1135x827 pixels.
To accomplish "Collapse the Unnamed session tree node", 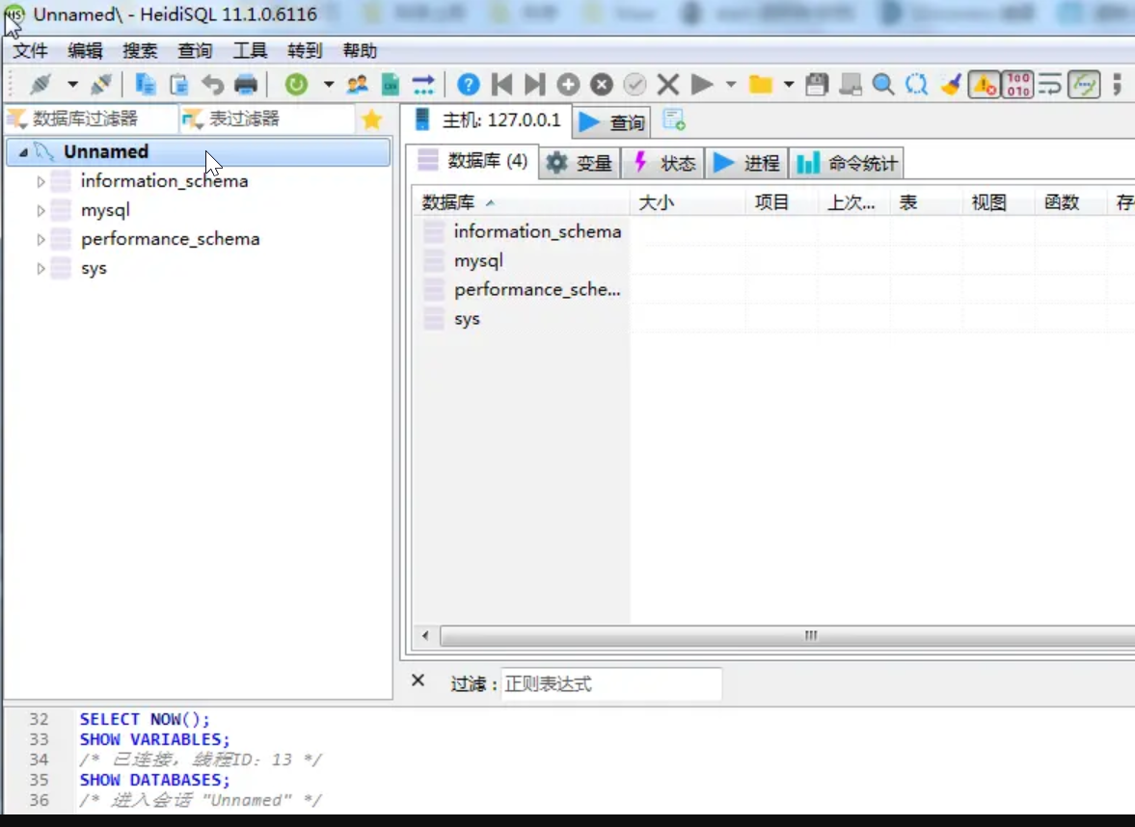I will tap(23, 152).
